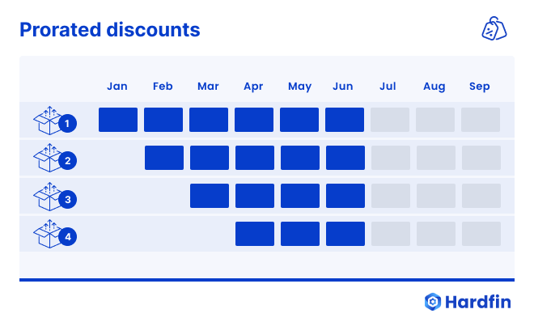Click row 2 August gray block
Image resolution: width=534 pixels, height=322 pixels.
tap(436, 158)
